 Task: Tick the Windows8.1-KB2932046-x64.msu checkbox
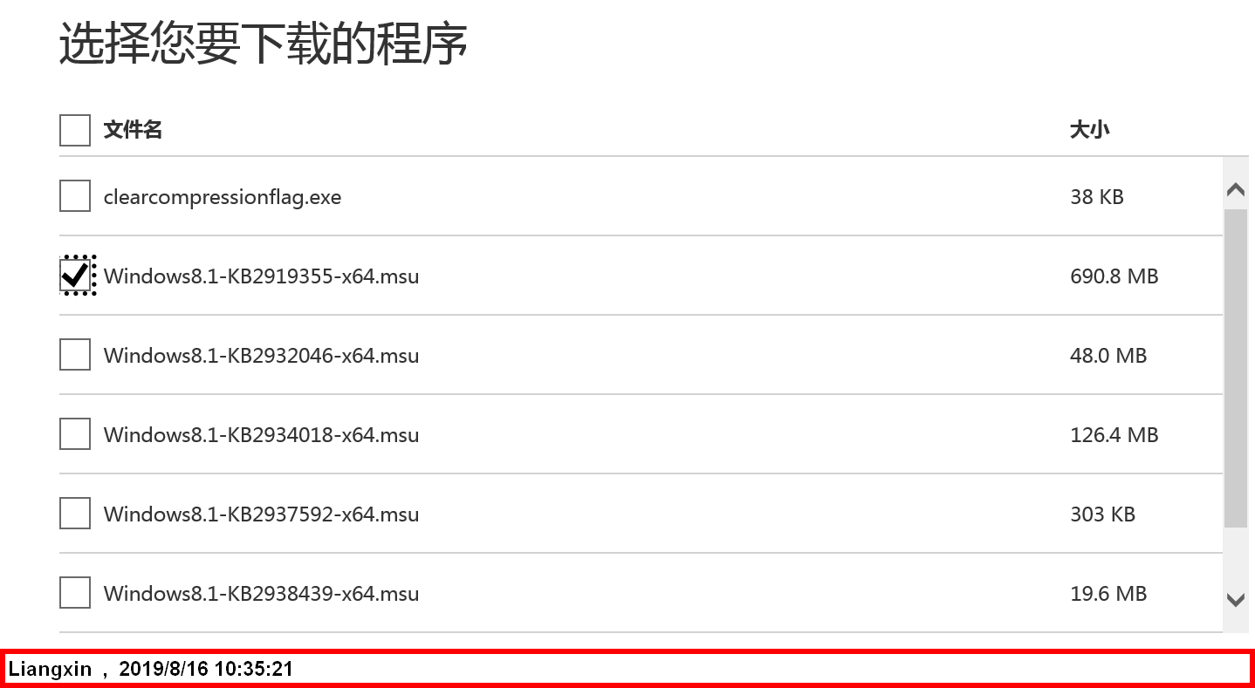pyautogui.click(x=75, y=355)
